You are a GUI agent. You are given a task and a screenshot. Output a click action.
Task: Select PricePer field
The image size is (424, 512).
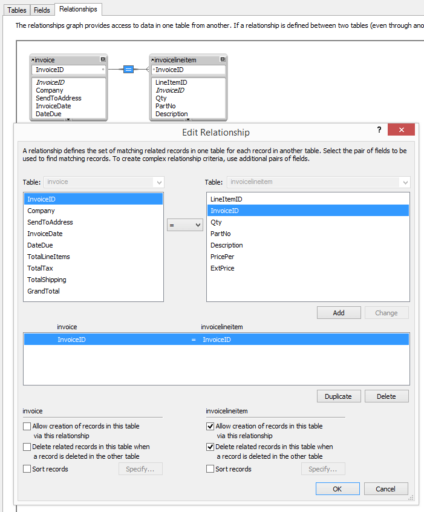pos(308,257)
